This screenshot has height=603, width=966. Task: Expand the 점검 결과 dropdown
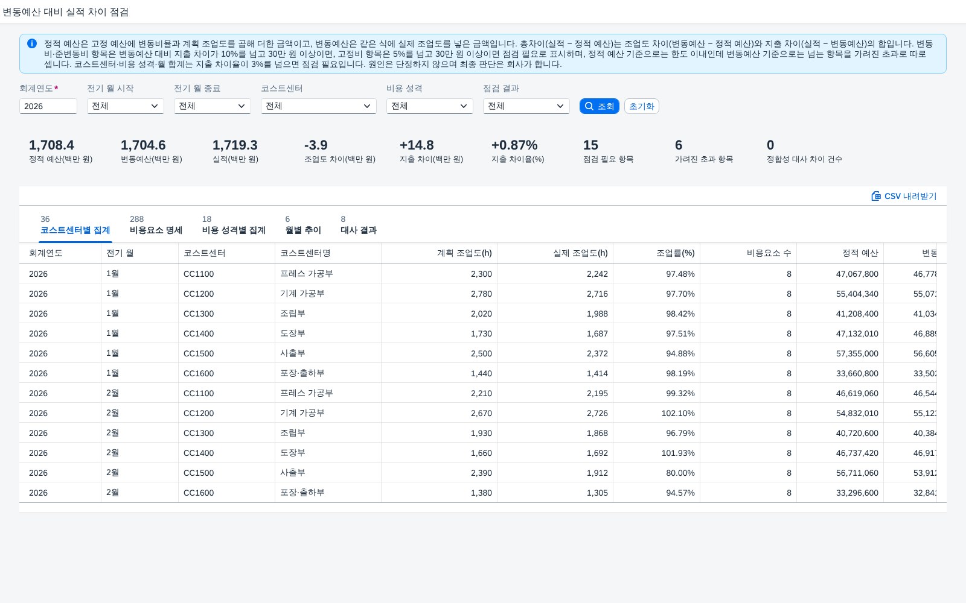click(x=526, y=106)
